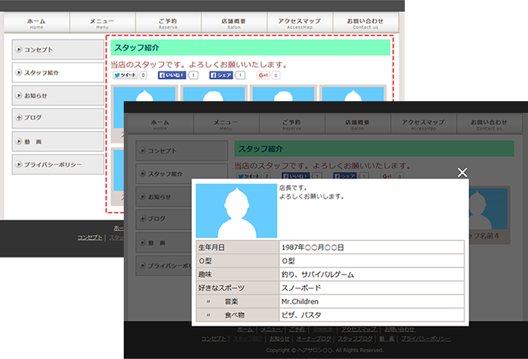The height and width of the screenshot is (359, 528).
Task: Click the スノーボード cell in the profile table
Action: click(x=371, y=288)
